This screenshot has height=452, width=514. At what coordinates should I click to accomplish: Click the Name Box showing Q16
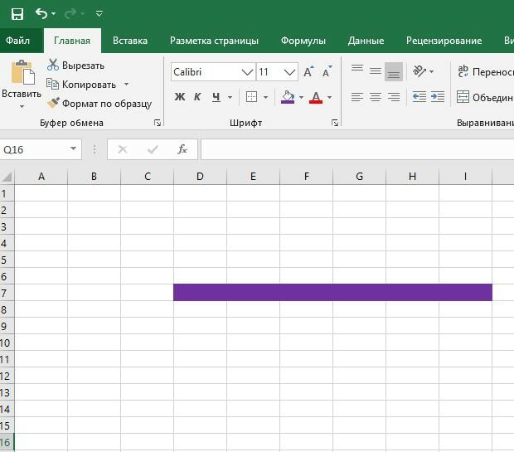click(34, 149)
